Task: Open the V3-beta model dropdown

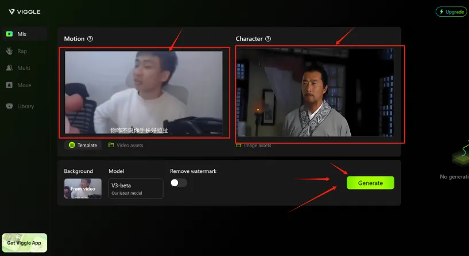Action: tap(136, 188)
